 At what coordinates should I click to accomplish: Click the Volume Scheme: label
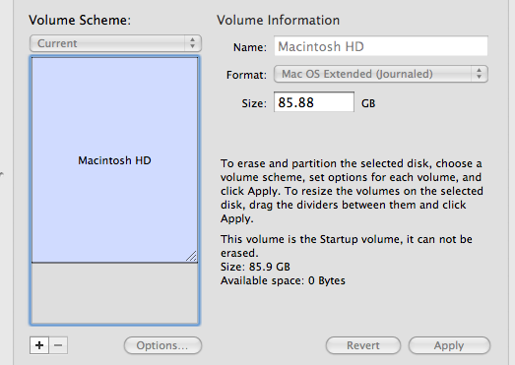point(80,21)
